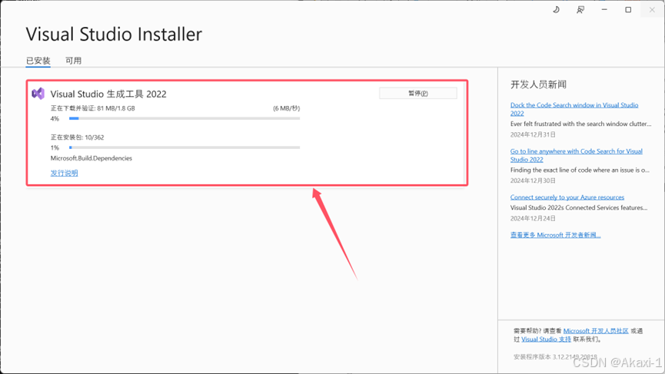Image resolution: width=665 pixels, height=374 pixels.
Task: Select the 安装程序版本 version text
Action: click(555, 357)
